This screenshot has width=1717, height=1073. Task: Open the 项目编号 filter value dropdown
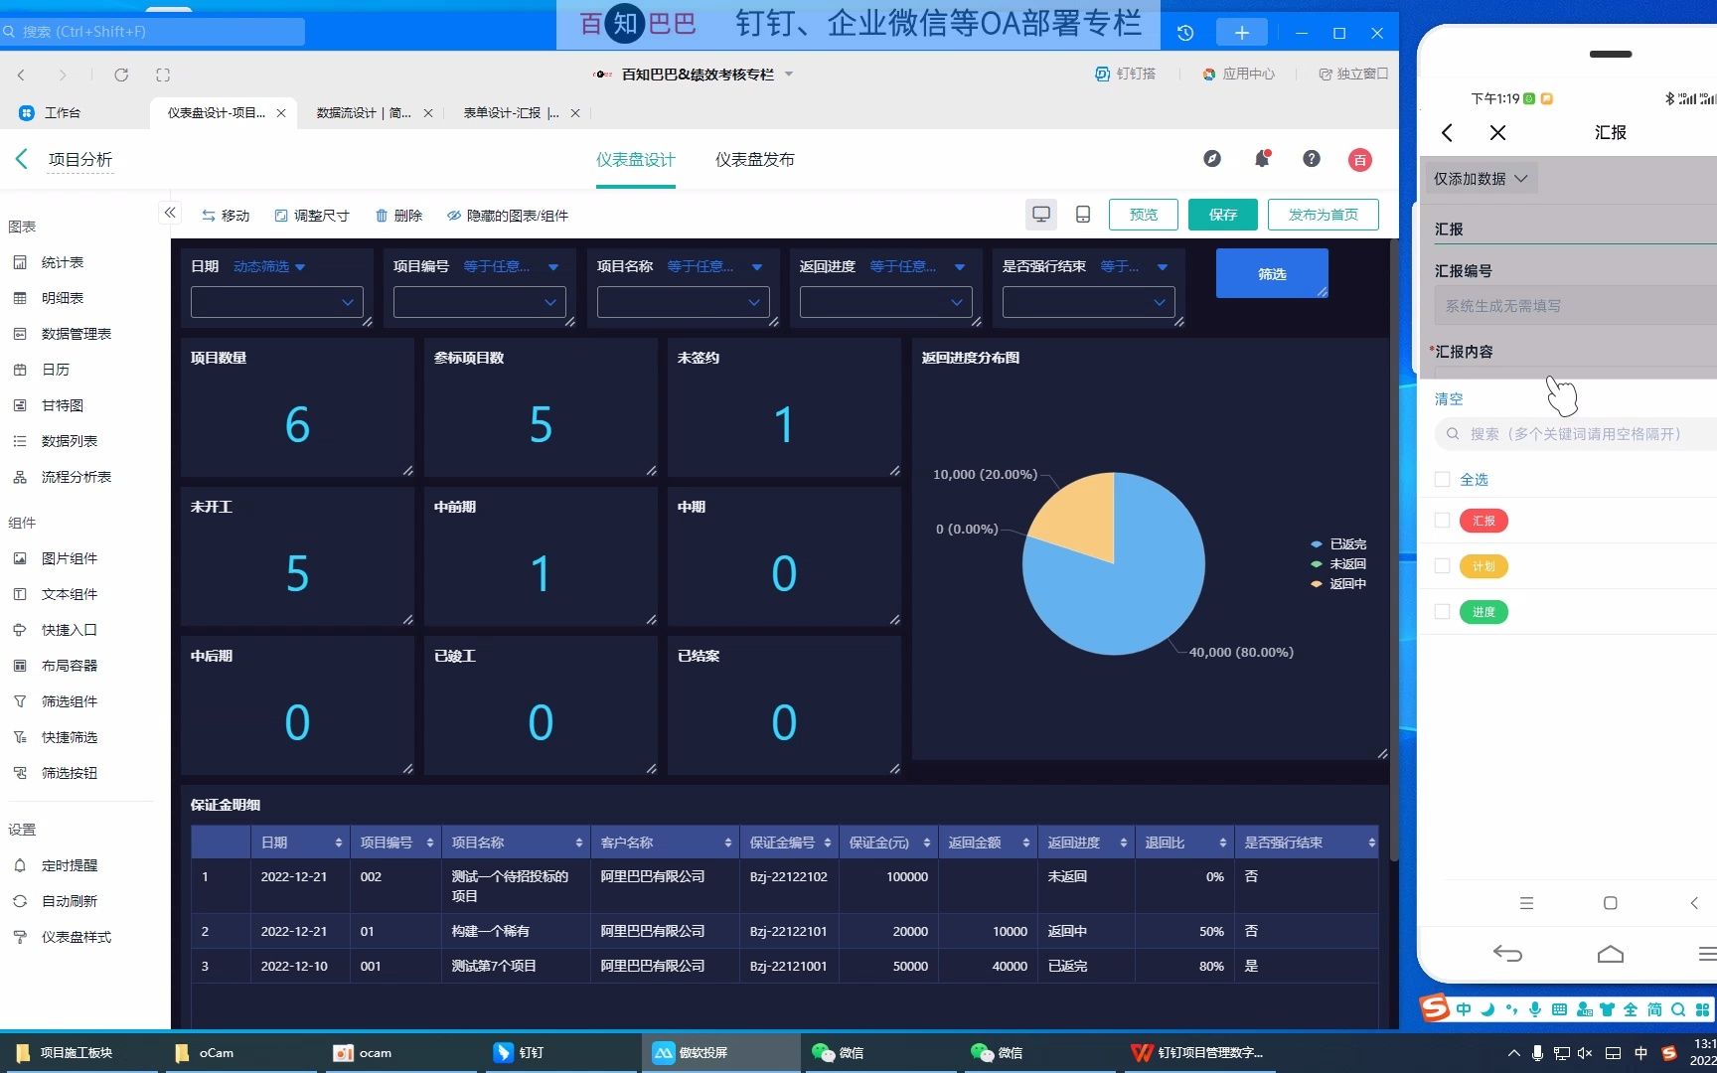(480, 302)
